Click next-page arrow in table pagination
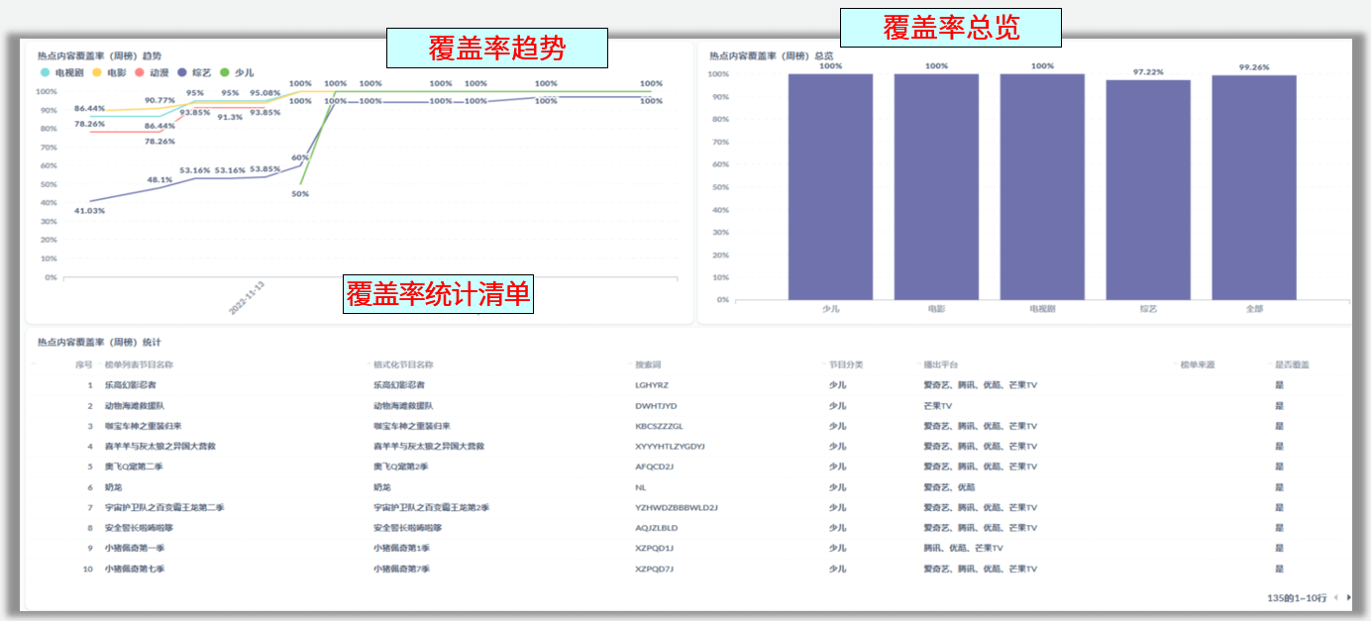The width and height of the screenshot is (1371, 621). (1348, 597)
